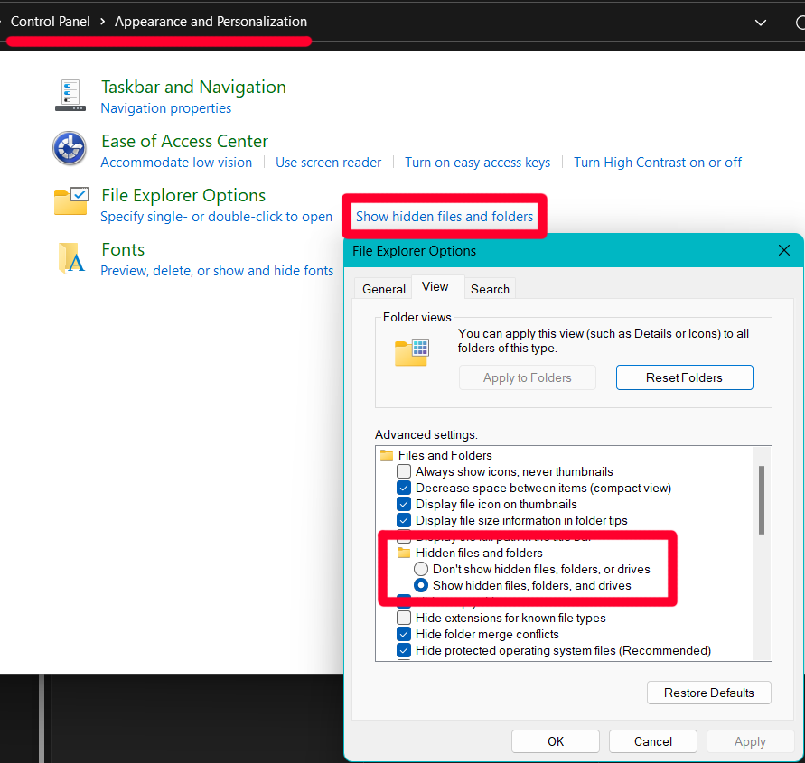
Task: Uncheck Hide protected operating system files
Action: point(404,650)
